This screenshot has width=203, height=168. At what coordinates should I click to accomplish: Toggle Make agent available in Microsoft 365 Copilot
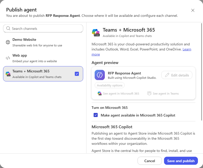pos(96,115)
